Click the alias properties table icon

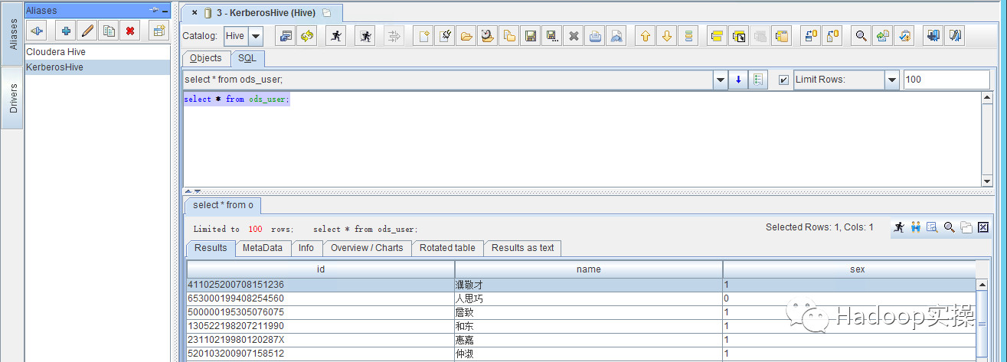point(159,31)
